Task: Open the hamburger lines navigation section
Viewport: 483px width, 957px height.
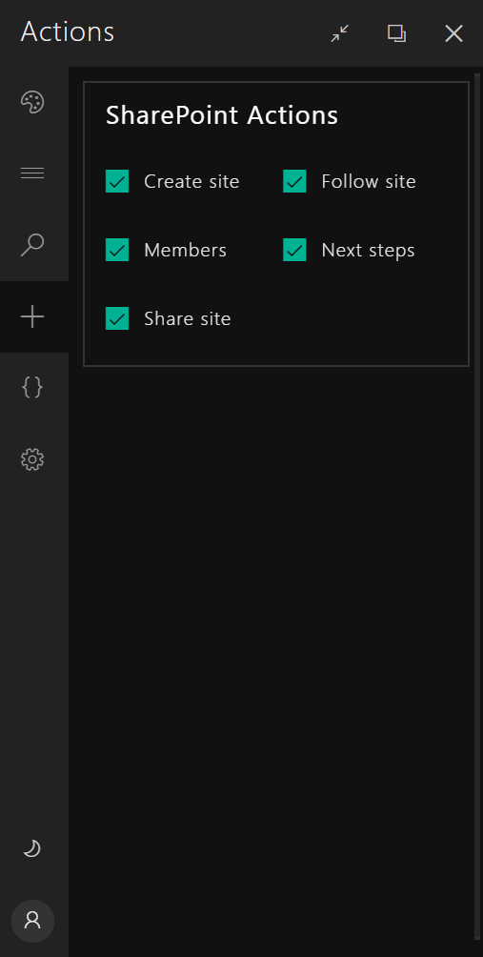Action: [x=32, y=173]
